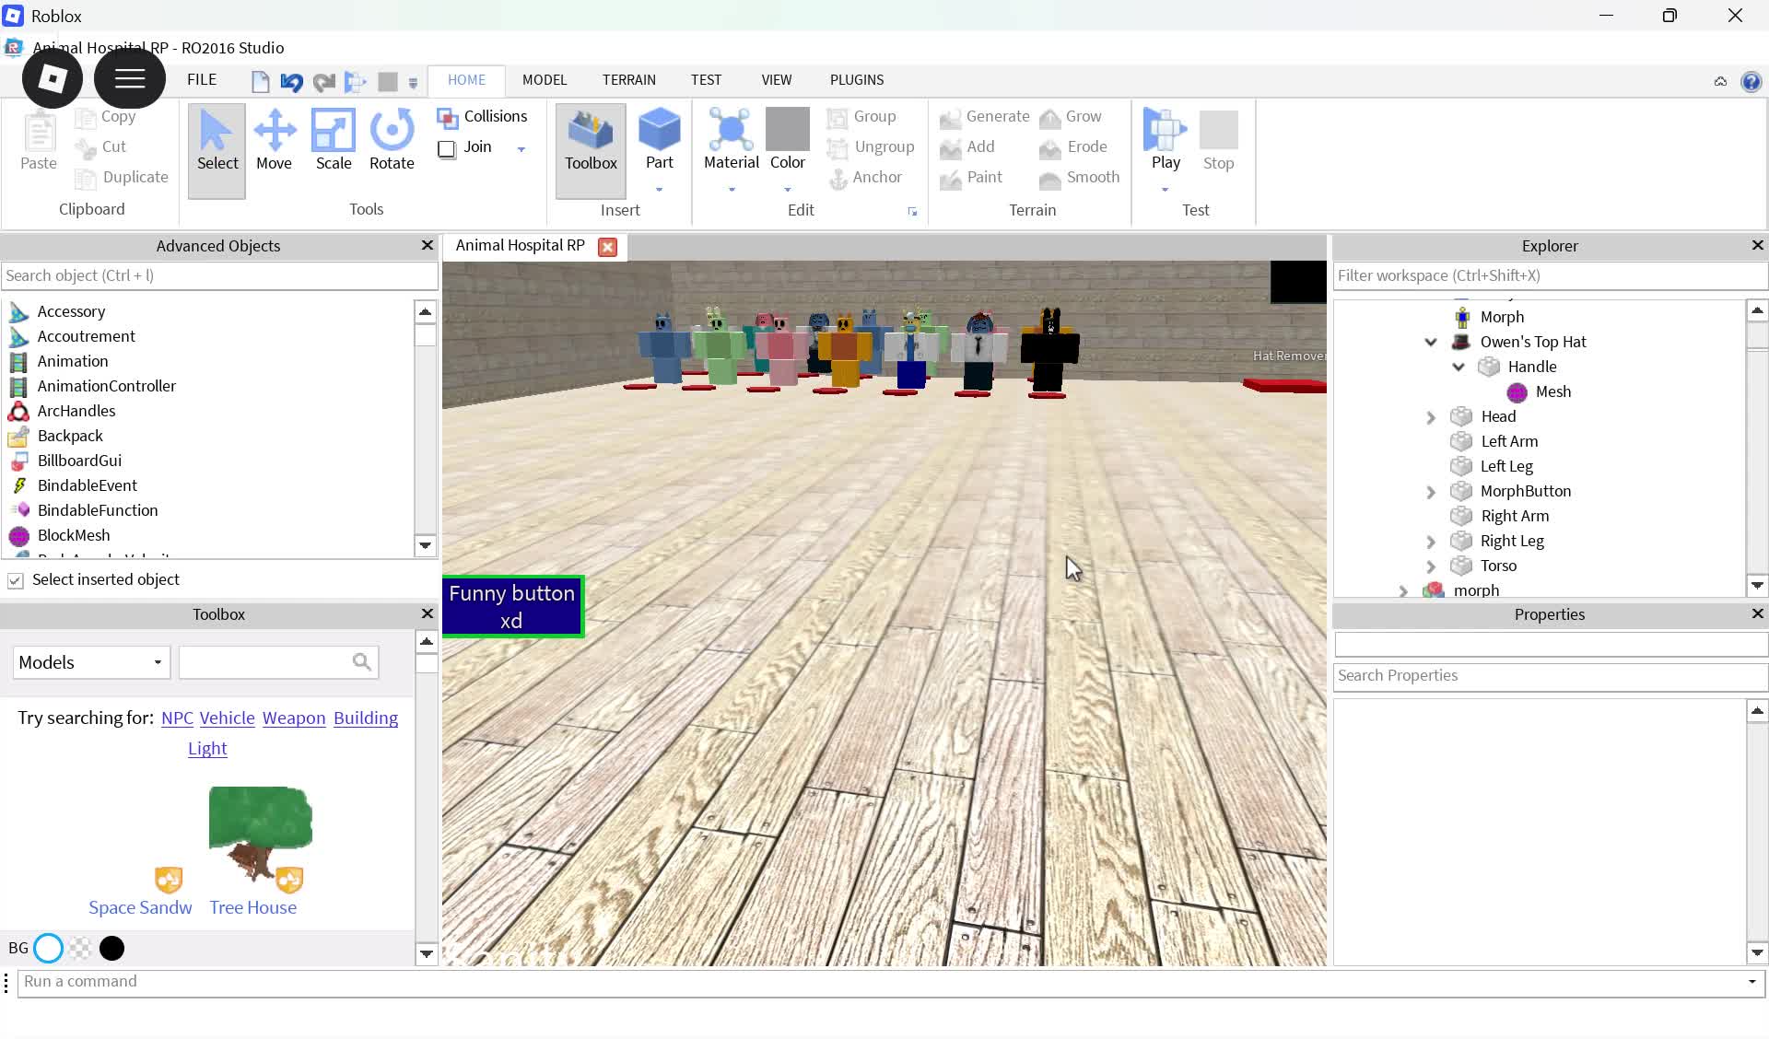Image resolution: width=1769 pixels, height=1039 pixels.
Task: Close the Animal Hospital RP tab
Action: [607, 247]
